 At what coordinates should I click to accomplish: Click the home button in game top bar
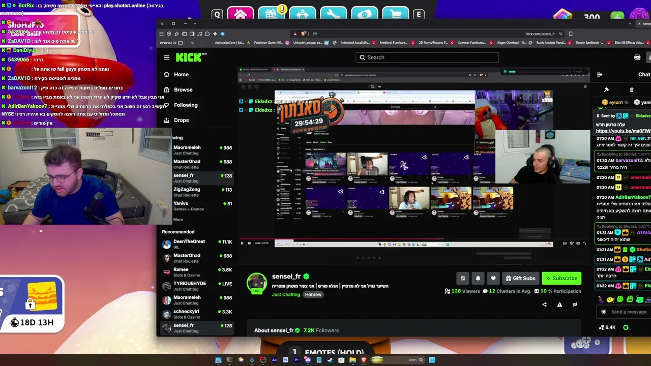coord(241,15)
